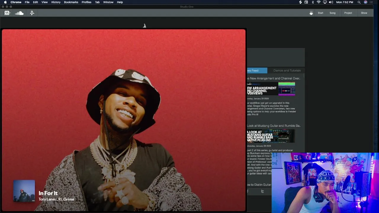Open the View menu
Image resolution: width=379 pixels, height=213 pixels.
coord(44,2)
